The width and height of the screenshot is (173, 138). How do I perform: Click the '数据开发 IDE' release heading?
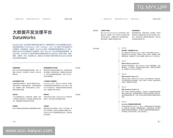130,51
